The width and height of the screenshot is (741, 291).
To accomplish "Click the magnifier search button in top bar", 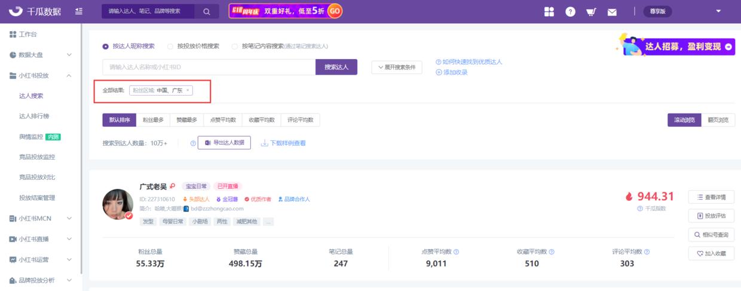I will pos(207,11).
